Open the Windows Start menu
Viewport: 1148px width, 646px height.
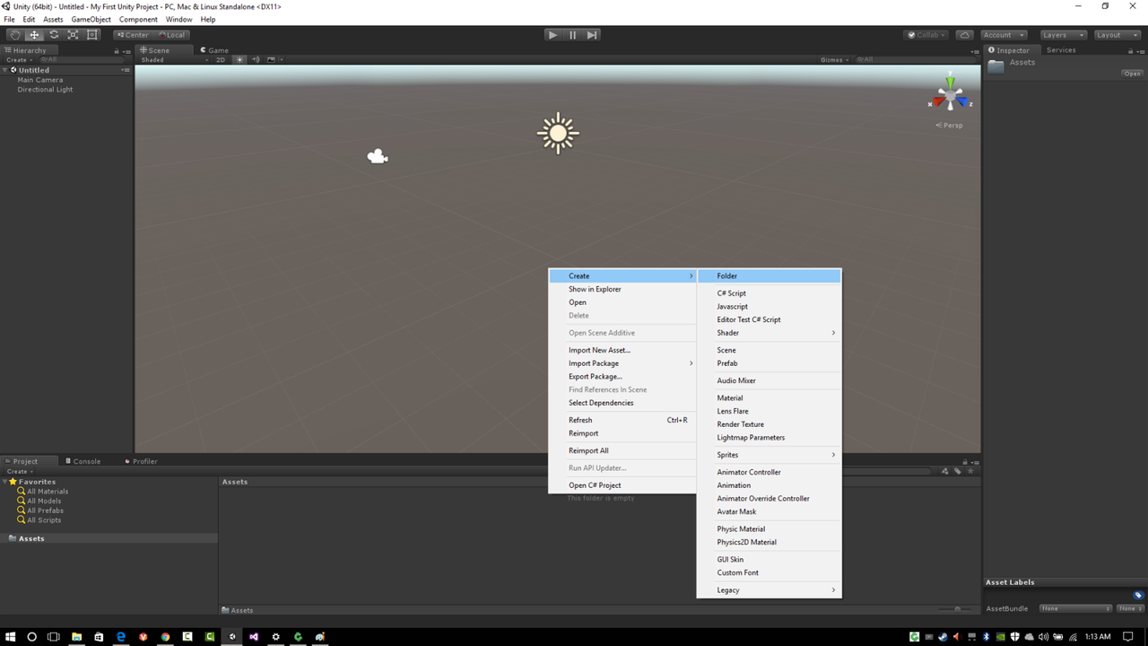click(11, 637)
